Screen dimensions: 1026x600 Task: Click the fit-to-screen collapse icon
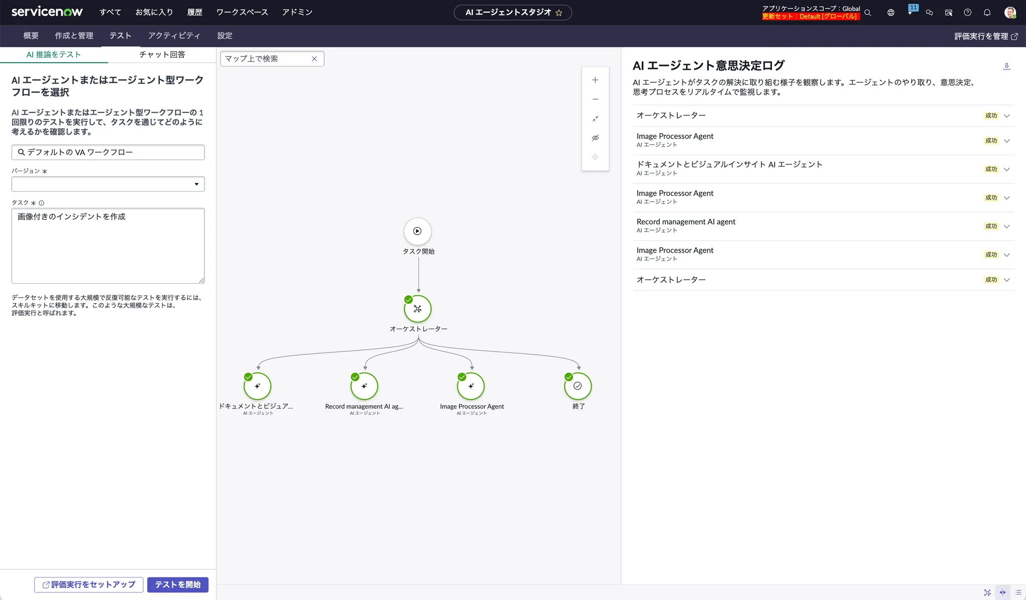pyautogui.click(x=595, y=119)
